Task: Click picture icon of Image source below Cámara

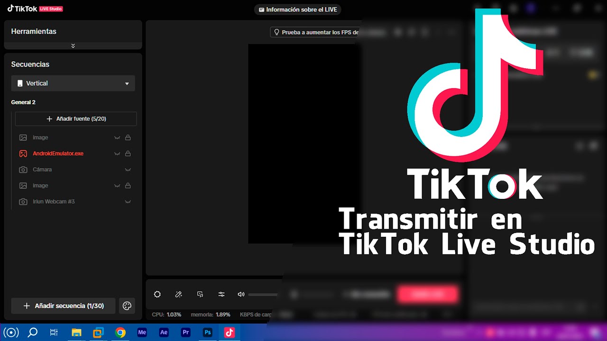Action: 23,186
